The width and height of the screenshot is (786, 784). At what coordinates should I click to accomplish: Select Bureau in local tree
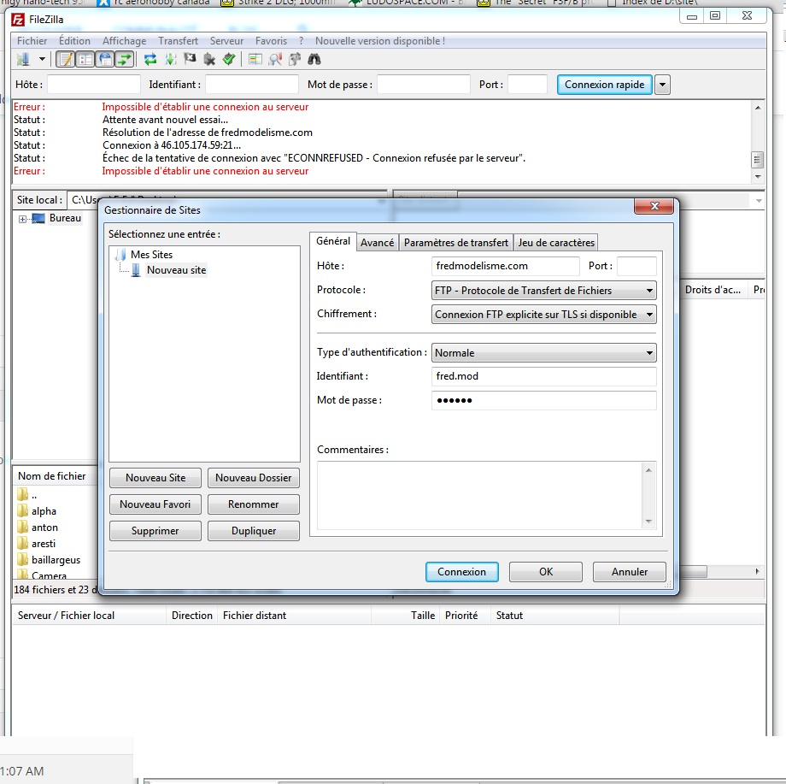click(x=65, y=218)
